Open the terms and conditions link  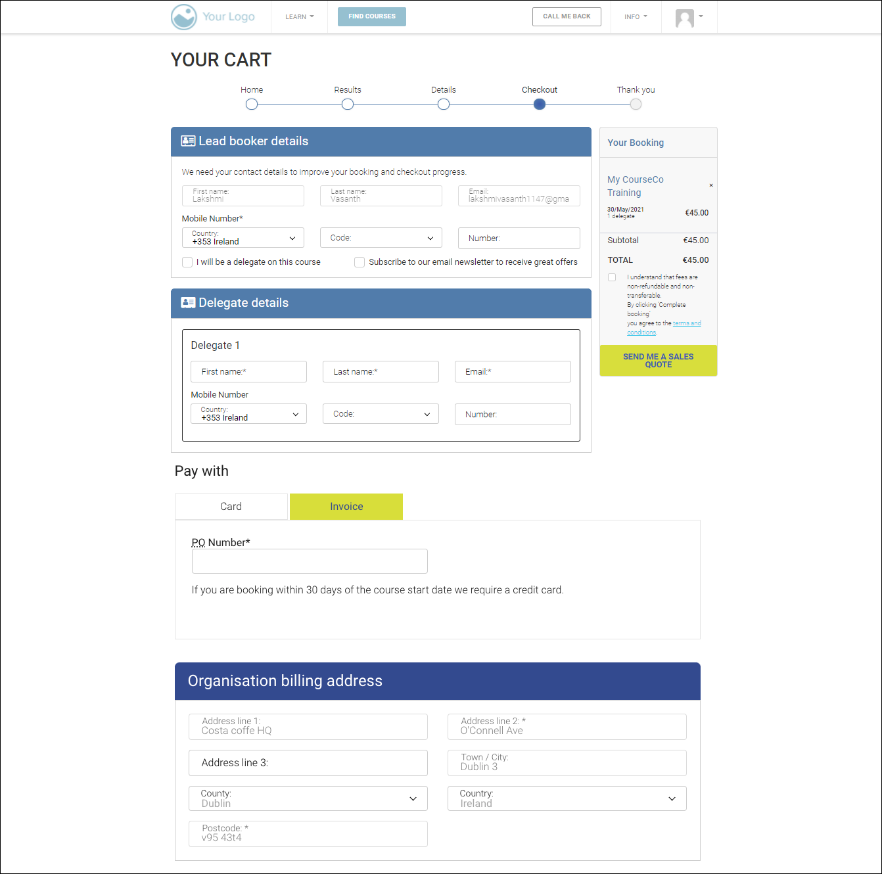pos(686,323)
